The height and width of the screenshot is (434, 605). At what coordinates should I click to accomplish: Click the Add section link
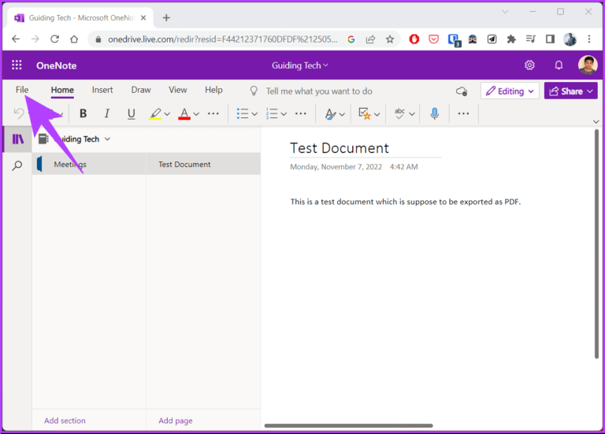(x=65, y=421)
